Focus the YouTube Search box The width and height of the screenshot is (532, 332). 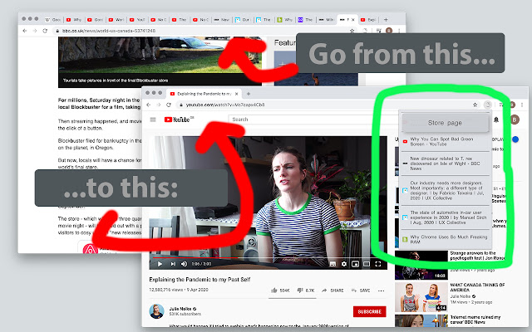pyautogui.click(x=313, y=120)
